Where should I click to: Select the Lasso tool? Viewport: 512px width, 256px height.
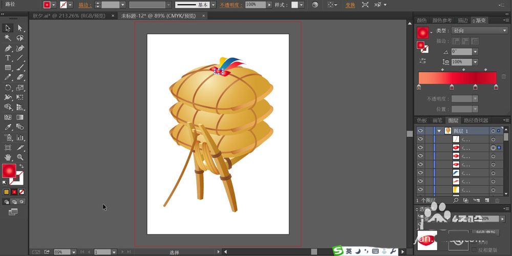tap(20, 38)
